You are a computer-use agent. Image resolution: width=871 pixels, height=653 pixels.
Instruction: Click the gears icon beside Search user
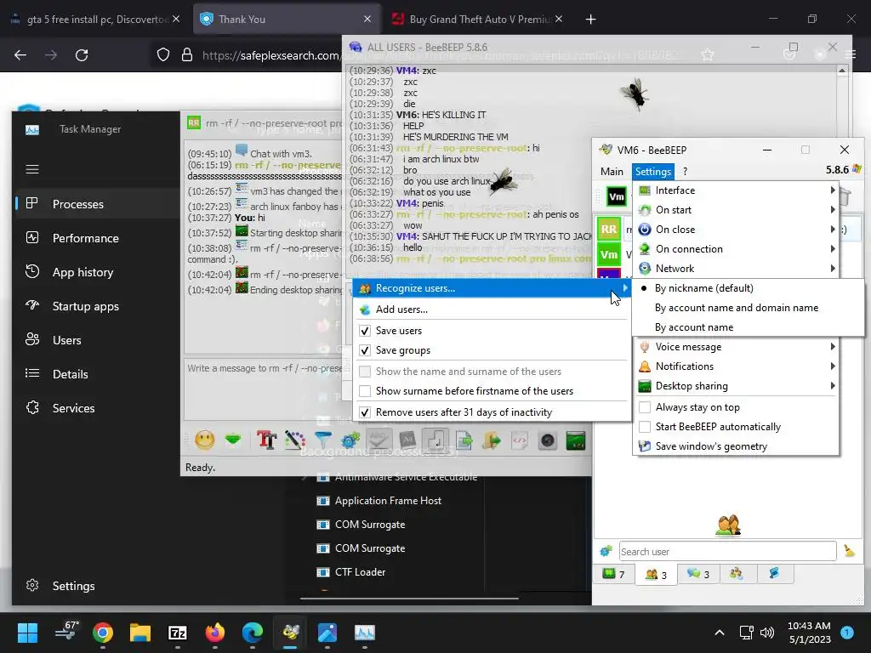pyautogui.click(x=606, y=551)
